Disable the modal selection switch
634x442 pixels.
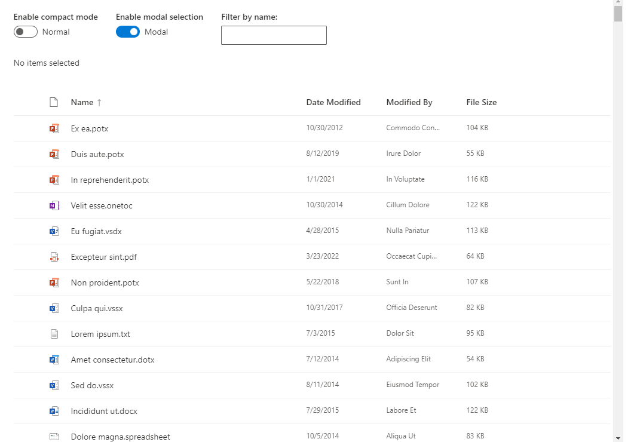128,32
